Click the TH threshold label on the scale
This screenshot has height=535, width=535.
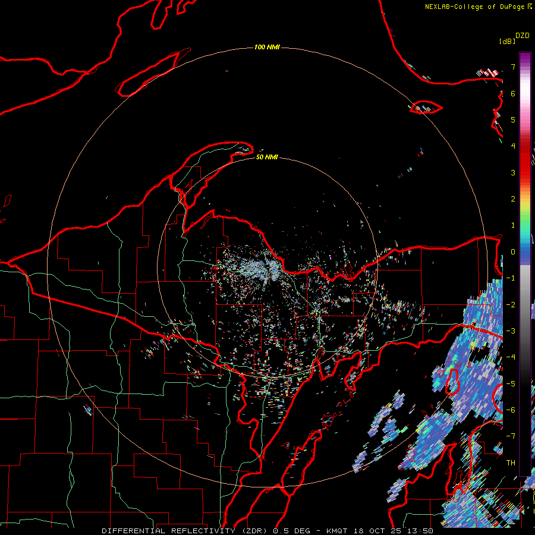coord(511,462)
